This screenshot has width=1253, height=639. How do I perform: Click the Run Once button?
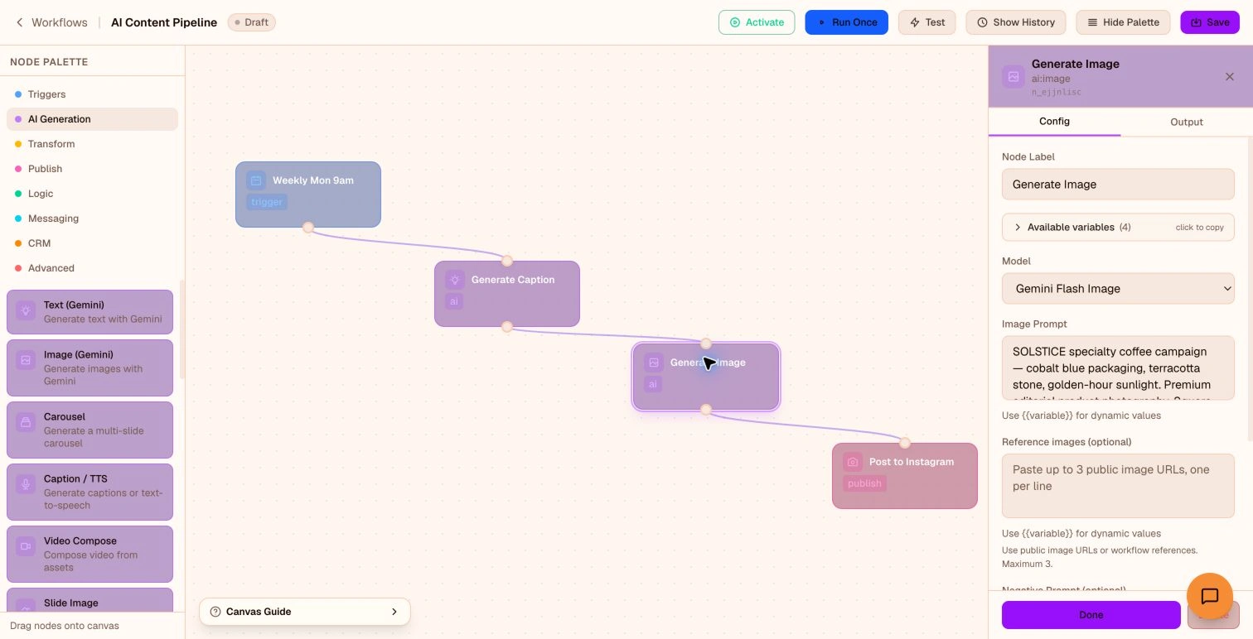846,22
